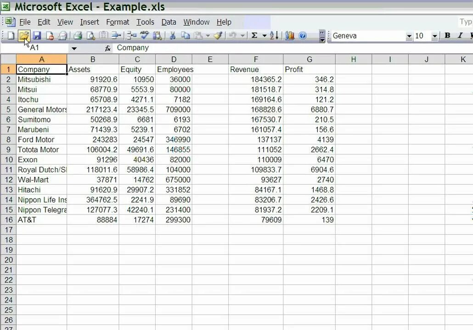
Task: Select the AT&T cell
Action: coord(42,220)
